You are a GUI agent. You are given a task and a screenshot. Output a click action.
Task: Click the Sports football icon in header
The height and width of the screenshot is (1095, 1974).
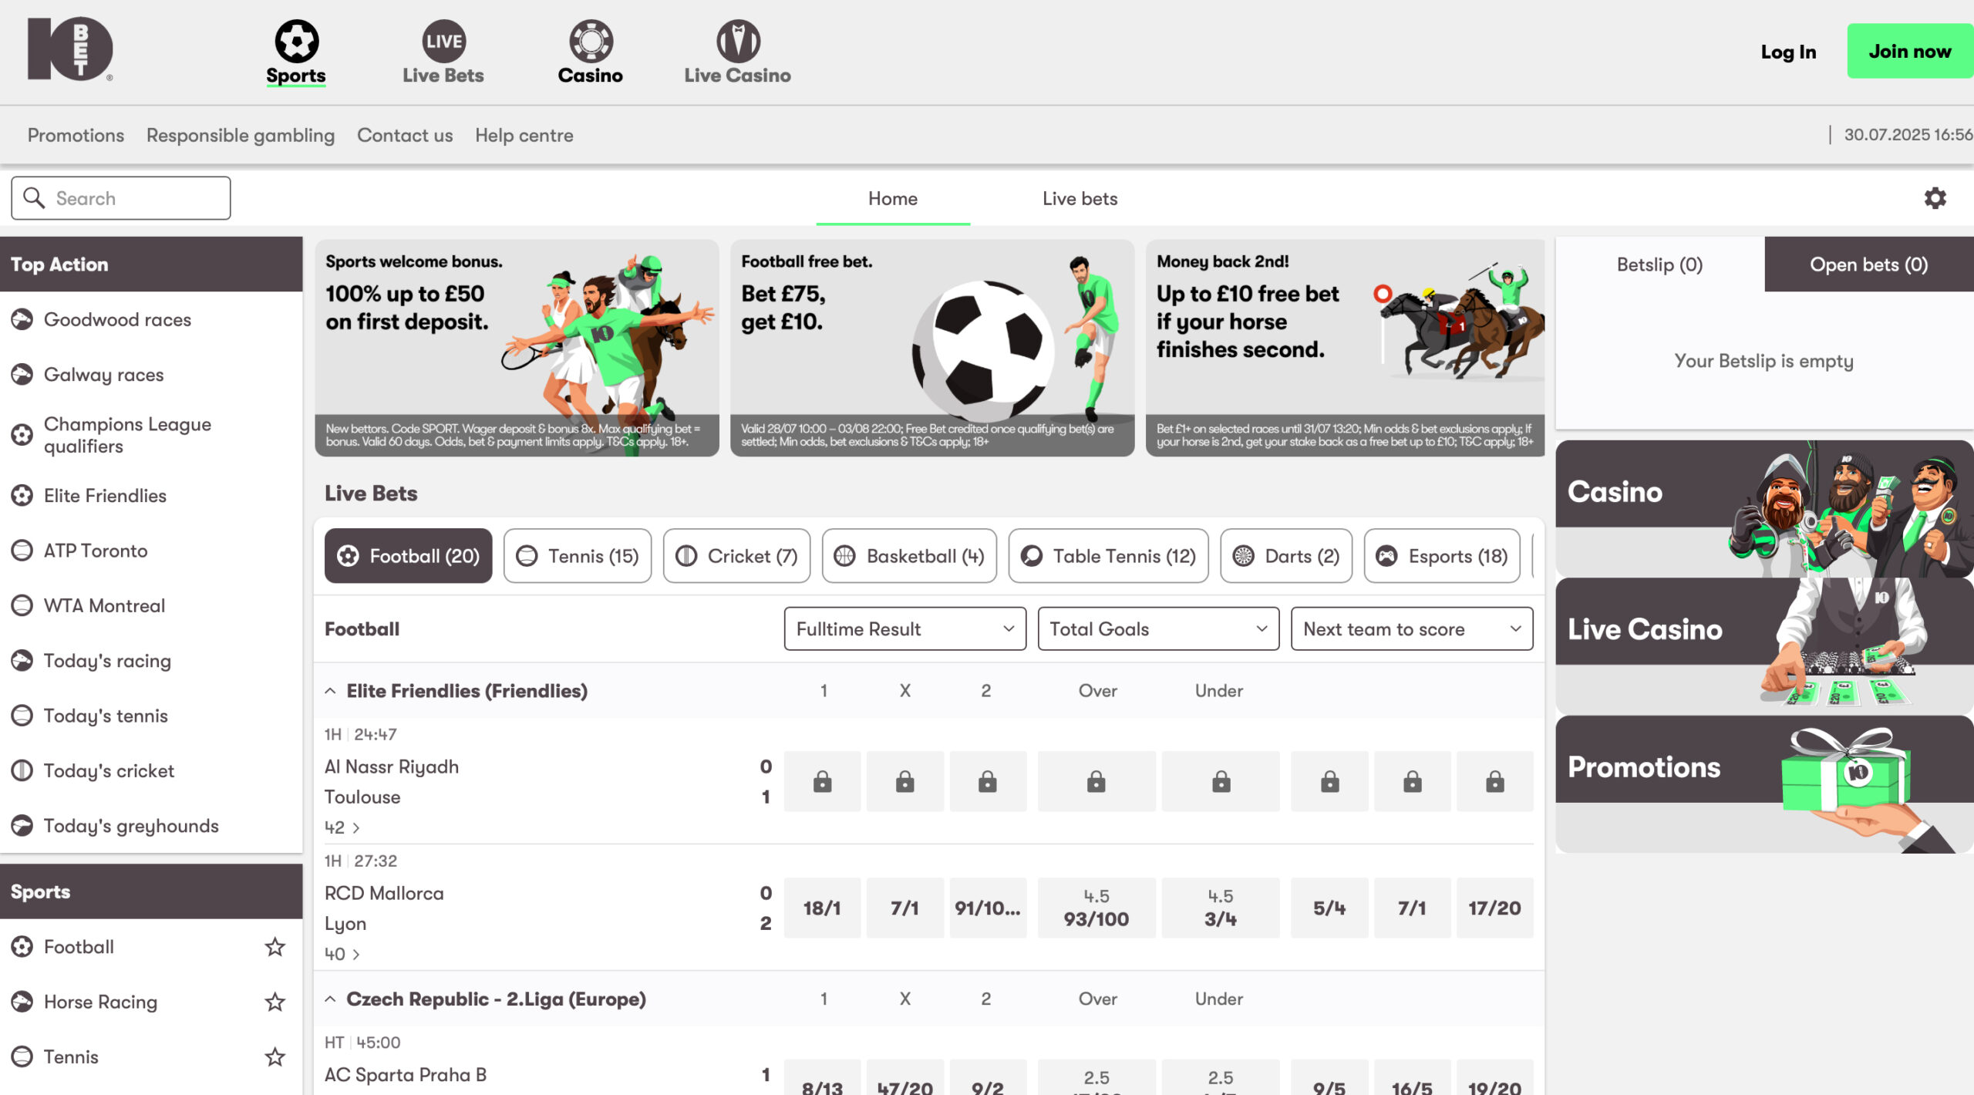[x=296, y=41]
